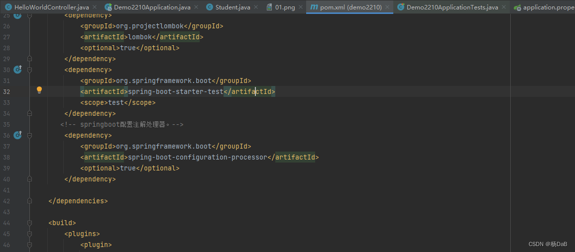Click the dependency gutter icon on line 30

17,70
